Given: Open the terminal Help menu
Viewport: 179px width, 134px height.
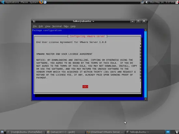Looking at the screenshot, I should 73,26.
